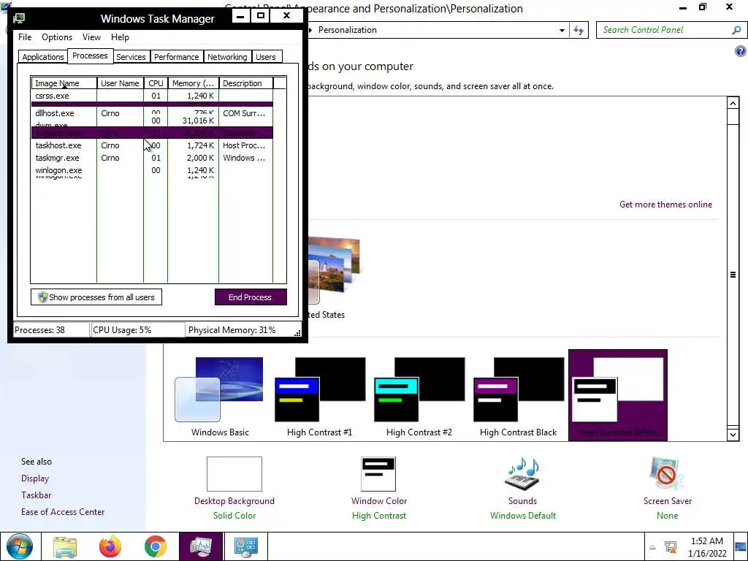Viewport: 748px width, 561px height.
Task: Select the United States theme thumbnail
Action: point(333,270)
